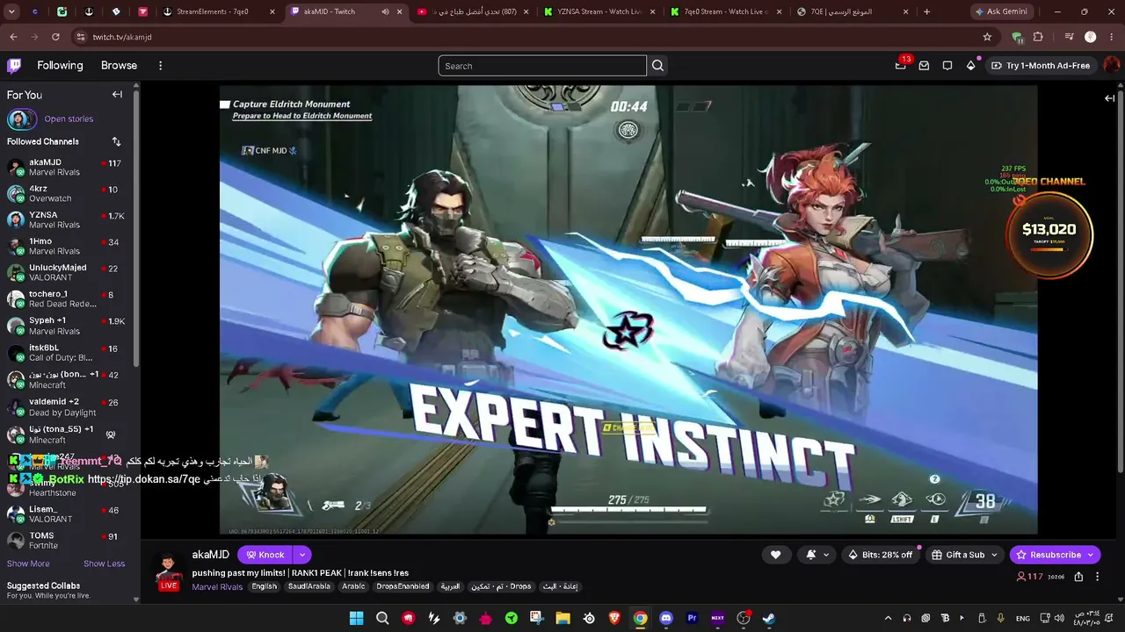This screenshot has width=1125, height=632.
Task: Open File Explorer from the taskbar
Action: [x=562, y=618]
